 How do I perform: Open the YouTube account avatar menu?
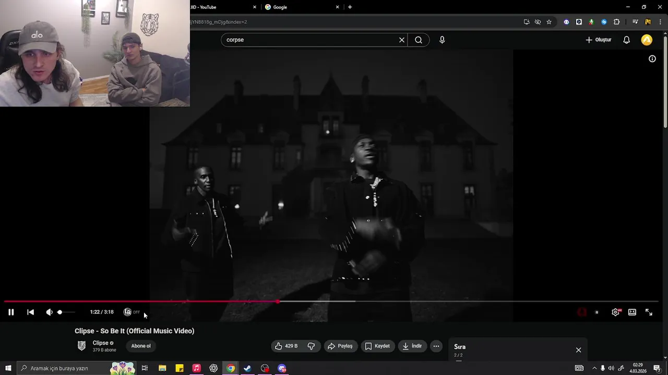click(647, 40)
